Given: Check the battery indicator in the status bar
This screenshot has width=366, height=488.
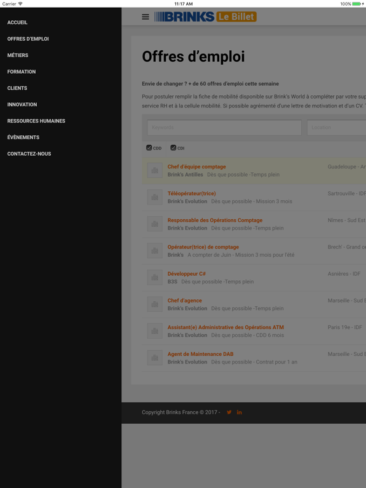Looking at the screenshot, I should [x=357, y=4].
